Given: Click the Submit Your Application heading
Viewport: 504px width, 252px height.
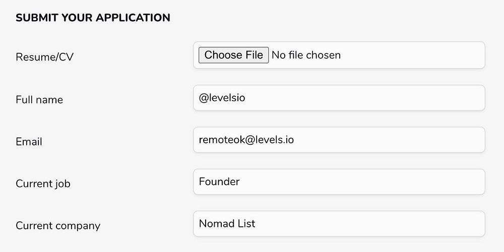Looking at the screenshot, I should [x=93, y=18].
